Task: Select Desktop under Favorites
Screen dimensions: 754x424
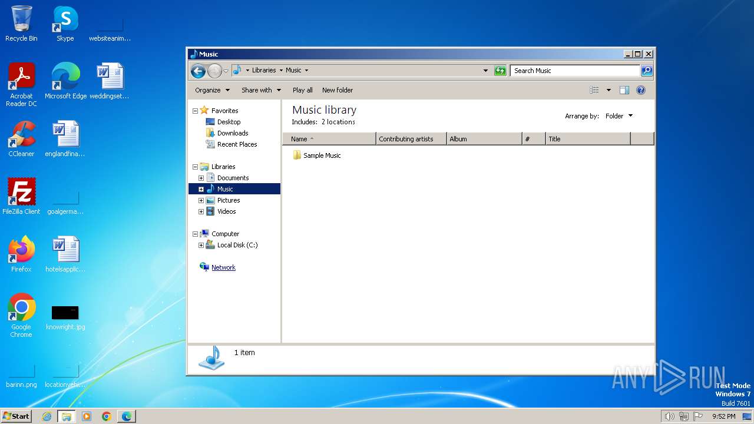Action: [229, 122]
